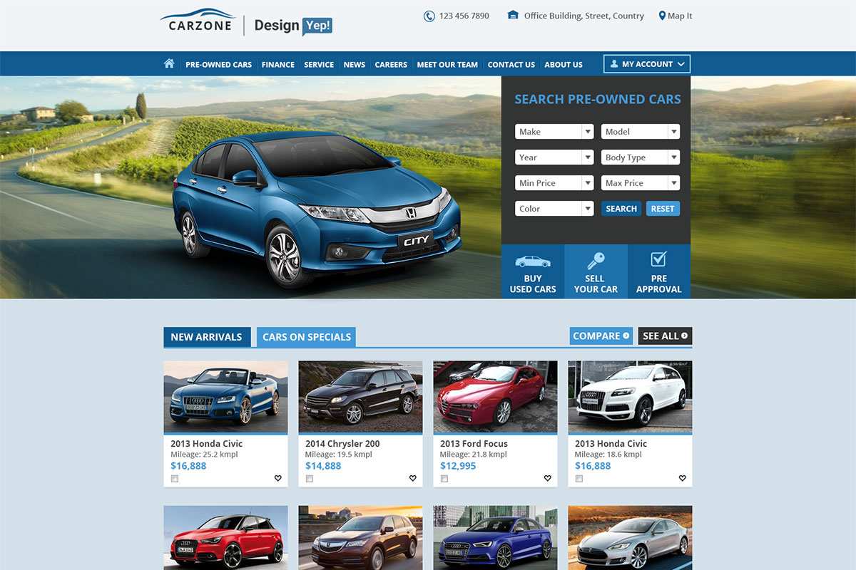Click the Search button
Viewport: 856px width, 570px height.
621,209
